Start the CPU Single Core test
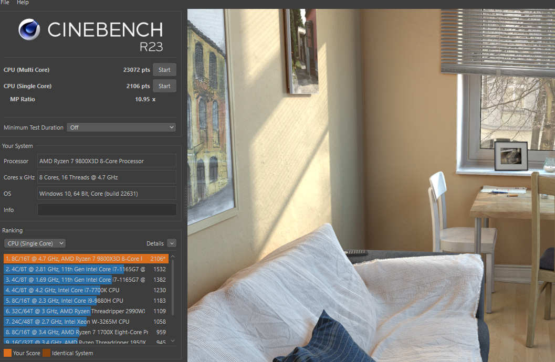The image size is (555, 362). point(164,86)
